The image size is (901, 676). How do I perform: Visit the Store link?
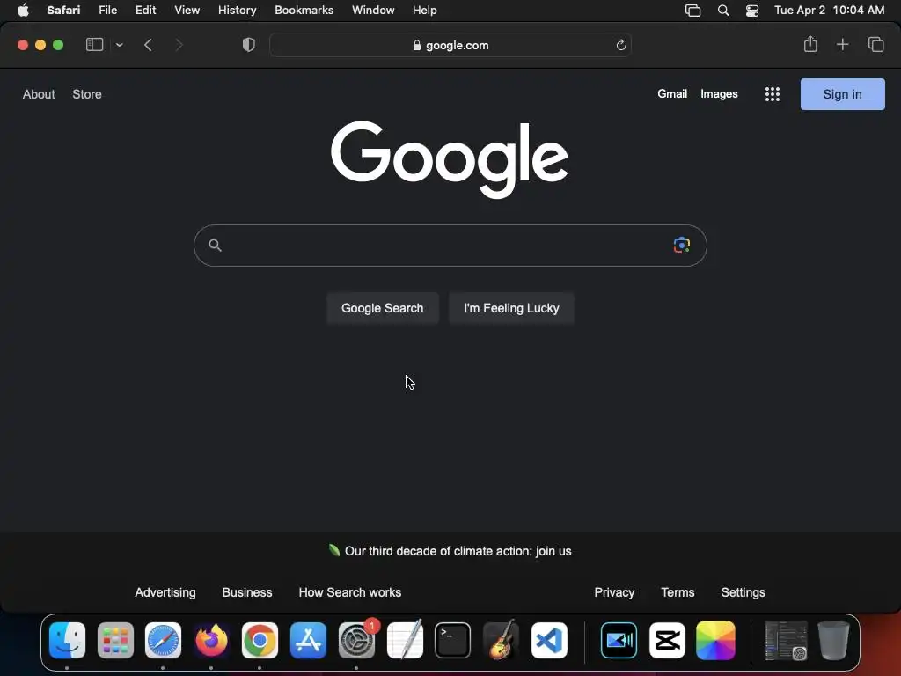tap(87, 94)
